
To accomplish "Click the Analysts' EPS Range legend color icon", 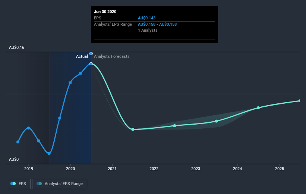I will [39, 184].
